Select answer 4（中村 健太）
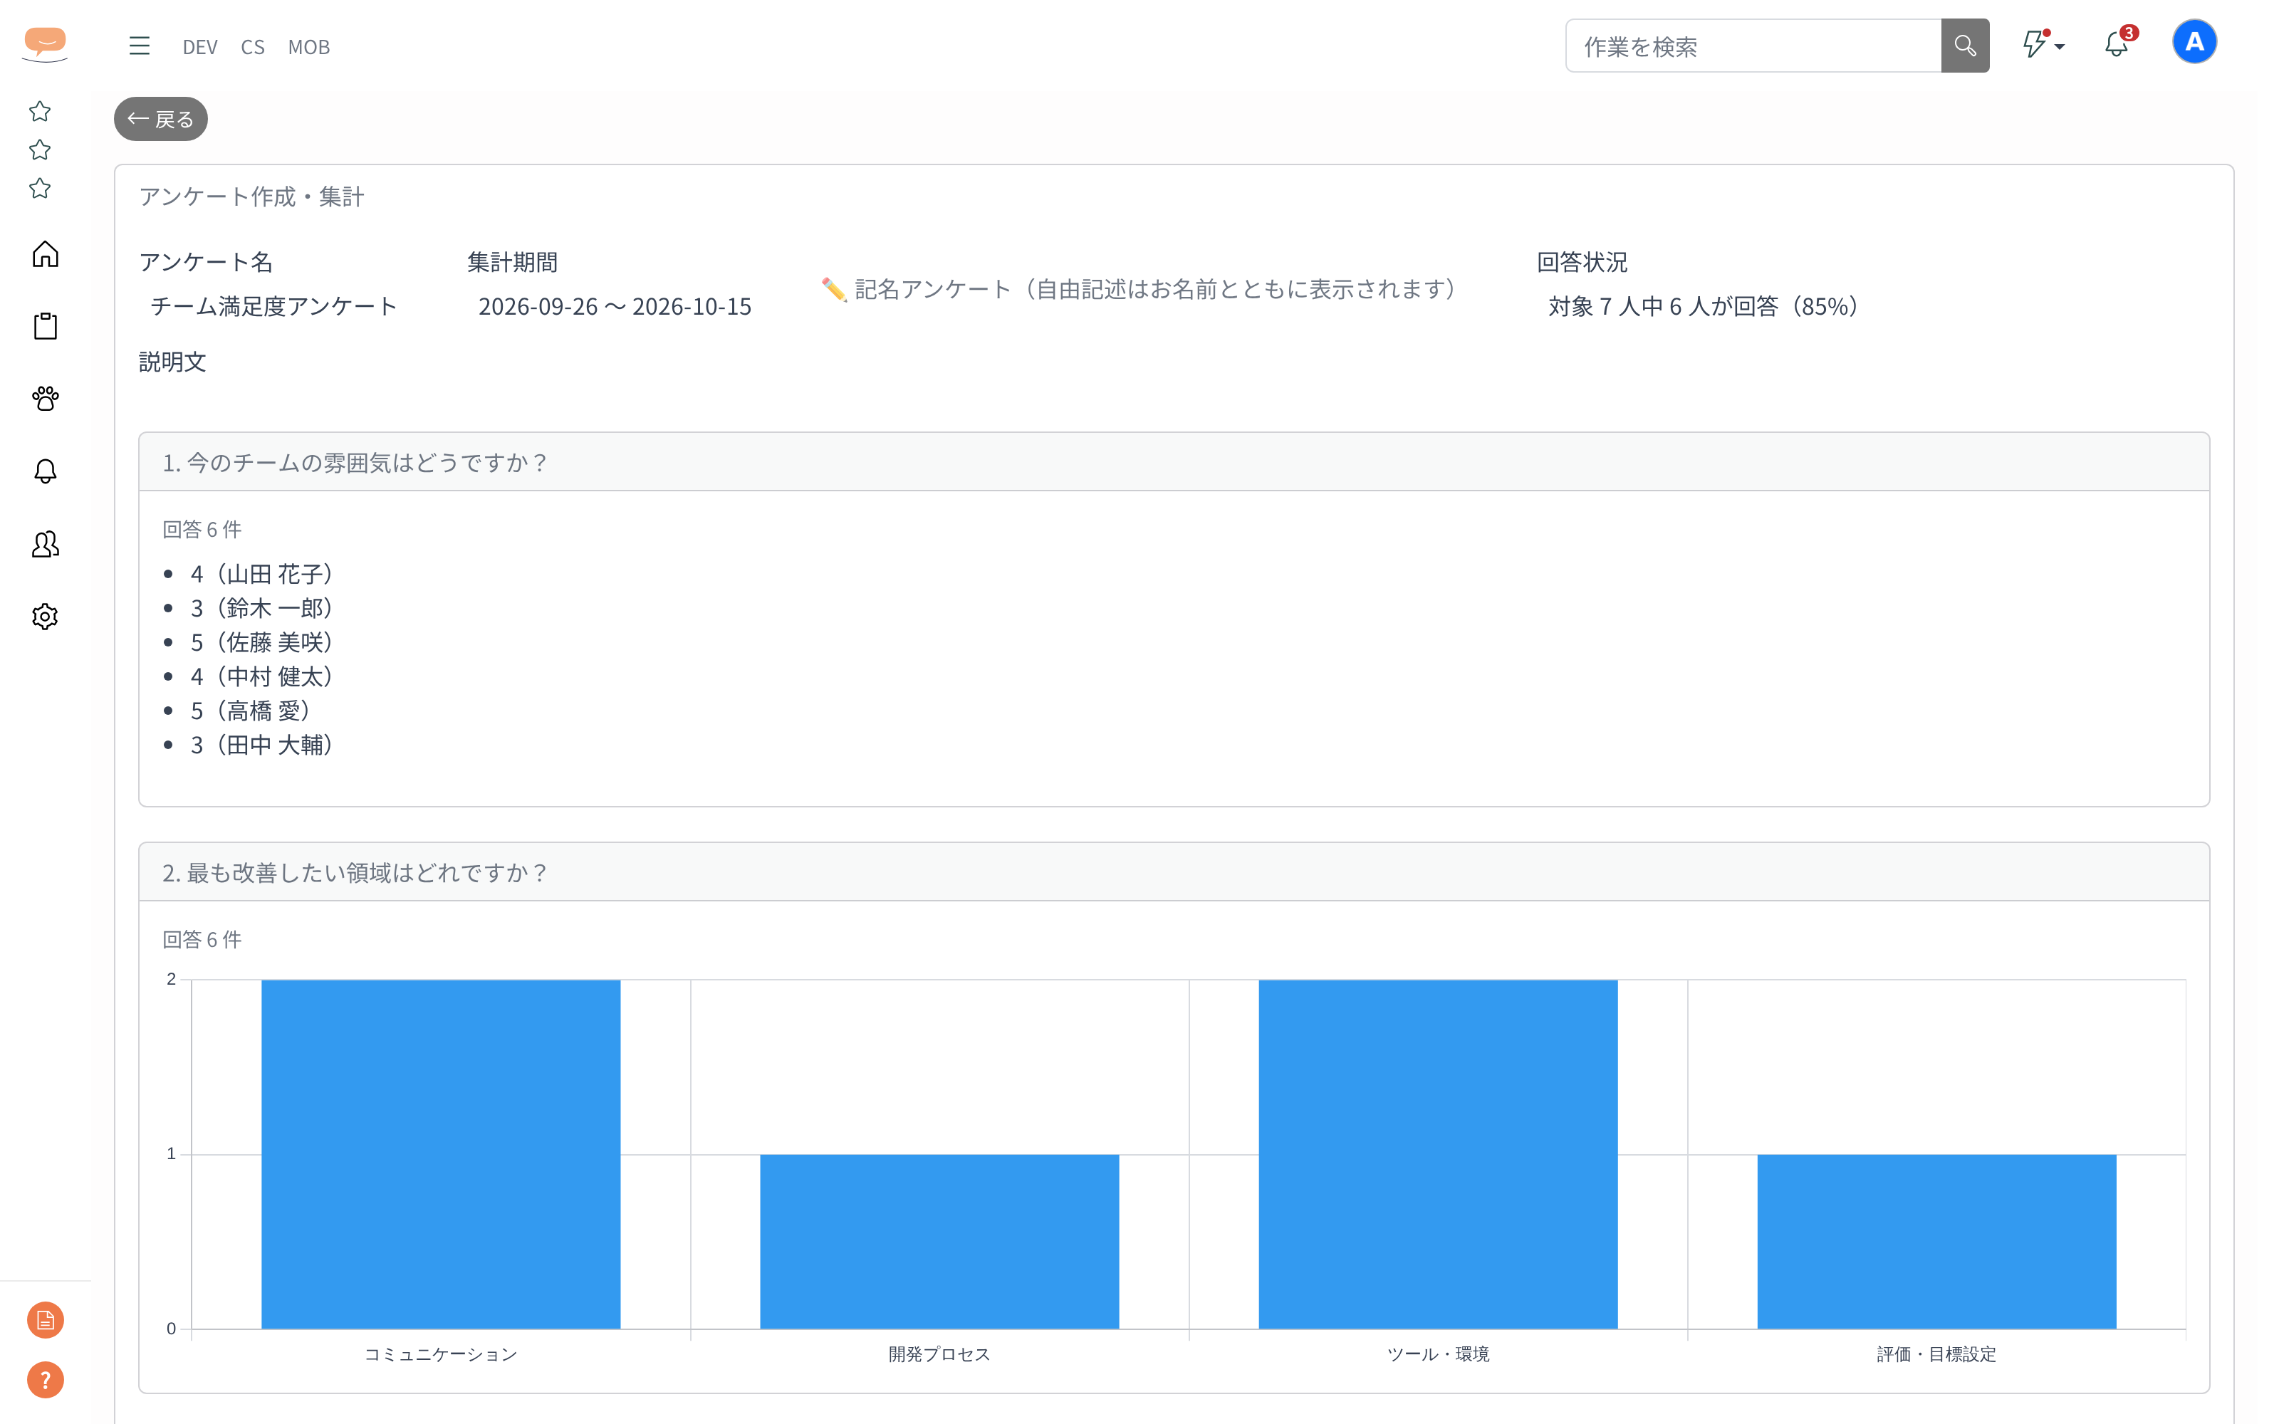2279x1424 pixels. (262, 676)
